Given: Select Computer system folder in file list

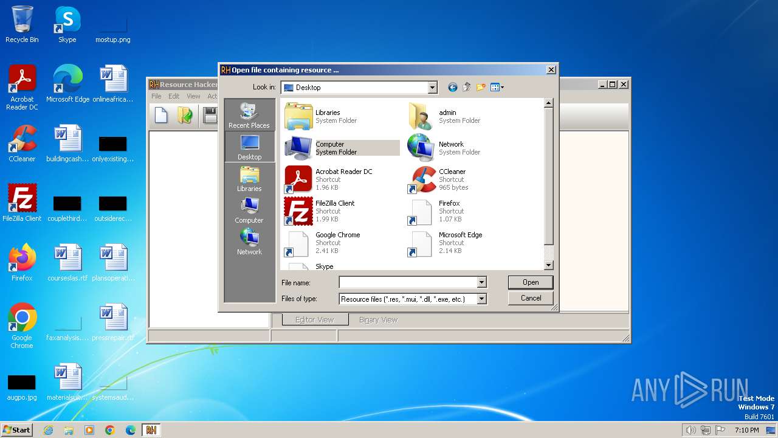Looking at the screenshot, I should pyautogui.click(x=342, y=148).
